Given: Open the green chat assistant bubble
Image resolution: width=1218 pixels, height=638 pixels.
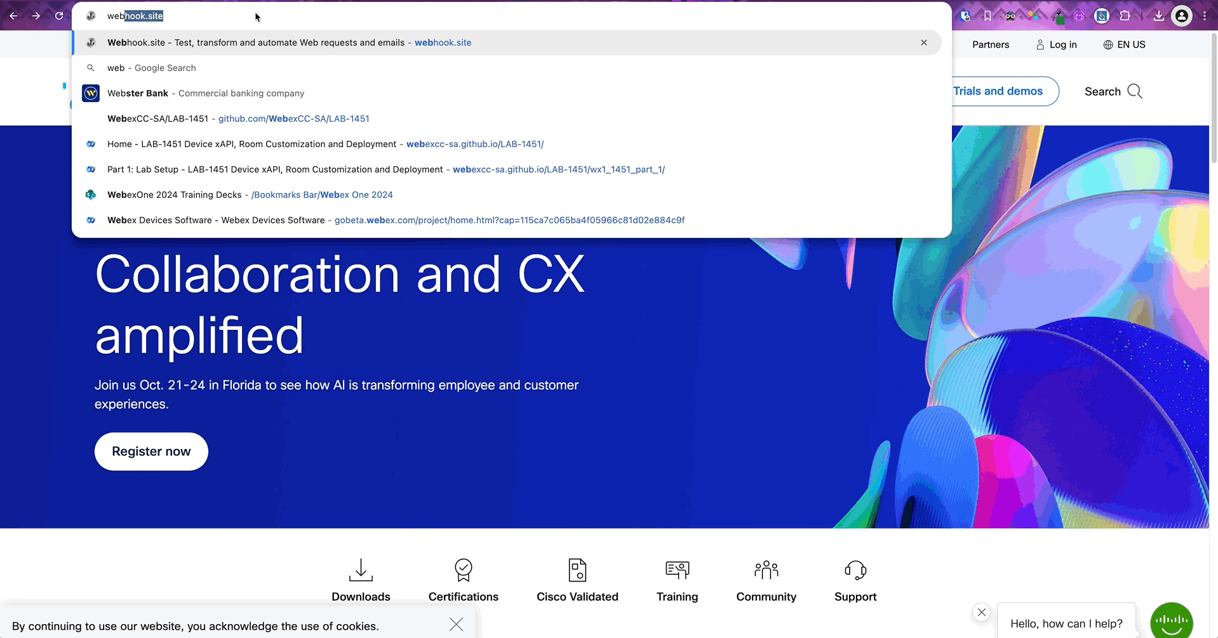Looking at the screenshot, I should coord(1171,620).
